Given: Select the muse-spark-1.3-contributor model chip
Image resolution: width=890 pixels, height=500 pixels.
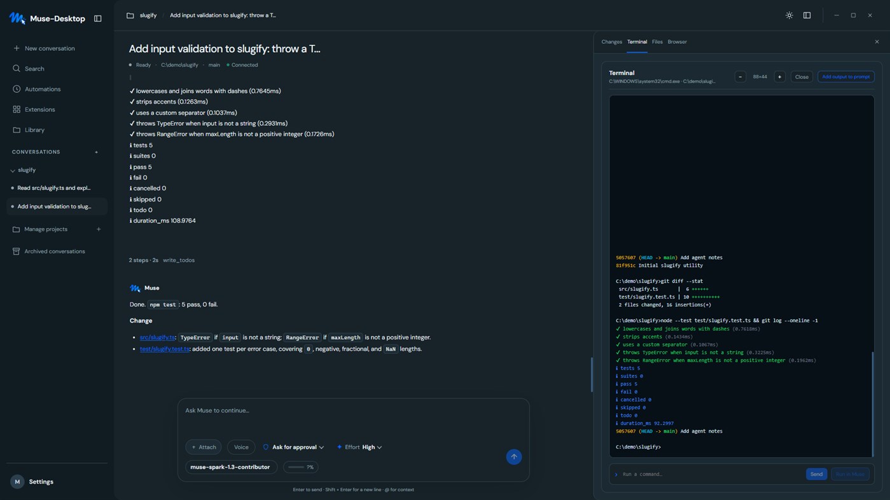Looking at the screenshot, I should [x=230, y=467].
